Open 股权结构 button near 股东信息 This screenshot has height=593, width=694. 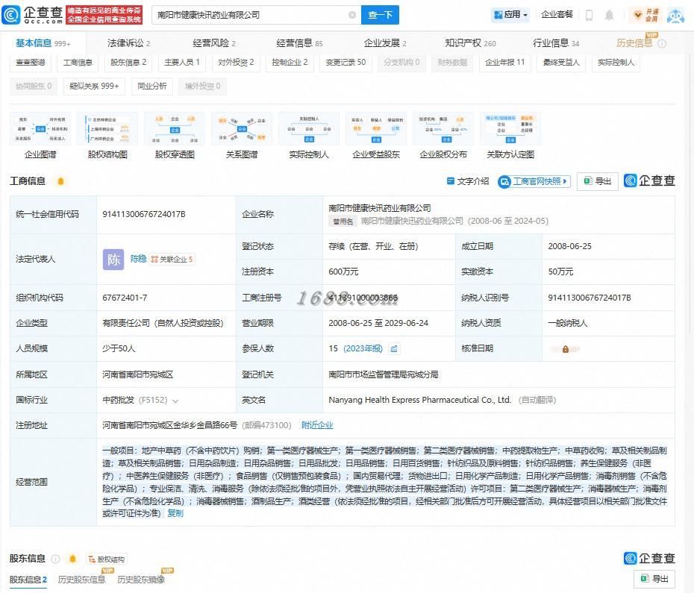[x=107, y=559]
